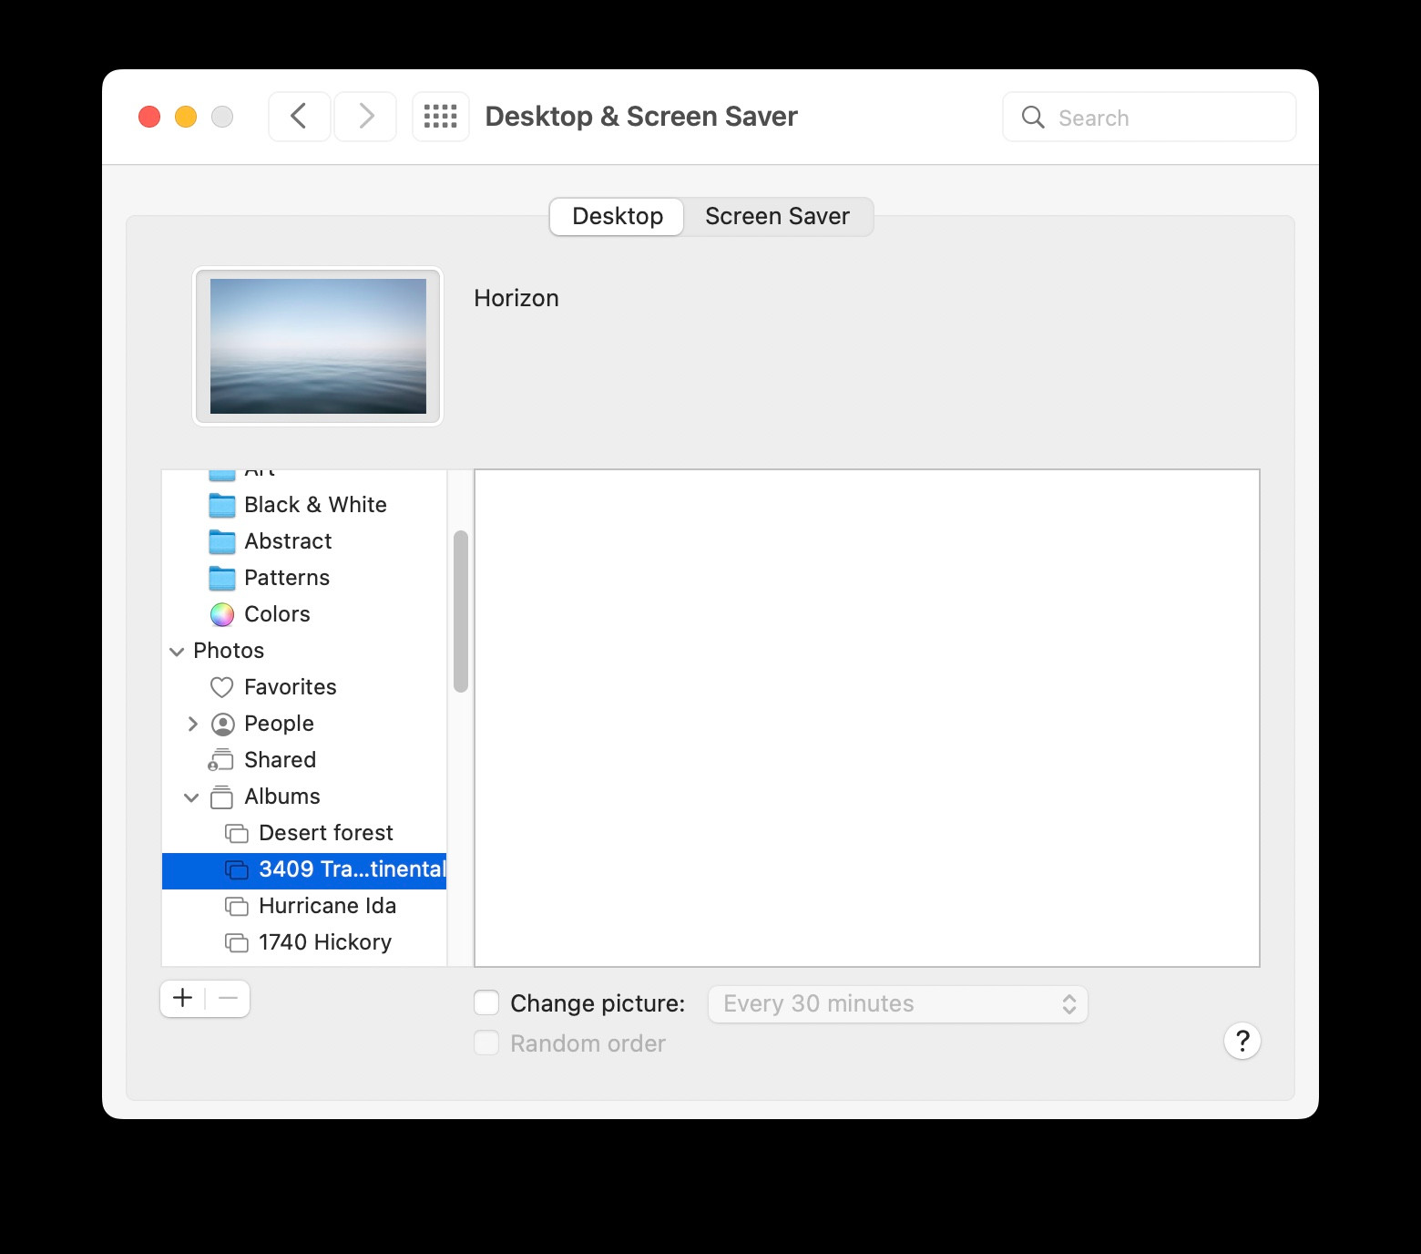The width and height of the screenshot is (1421, 1254).
Task: Select the Shared label in Photos
Action: pyautogui.click(x=281, y=760)
